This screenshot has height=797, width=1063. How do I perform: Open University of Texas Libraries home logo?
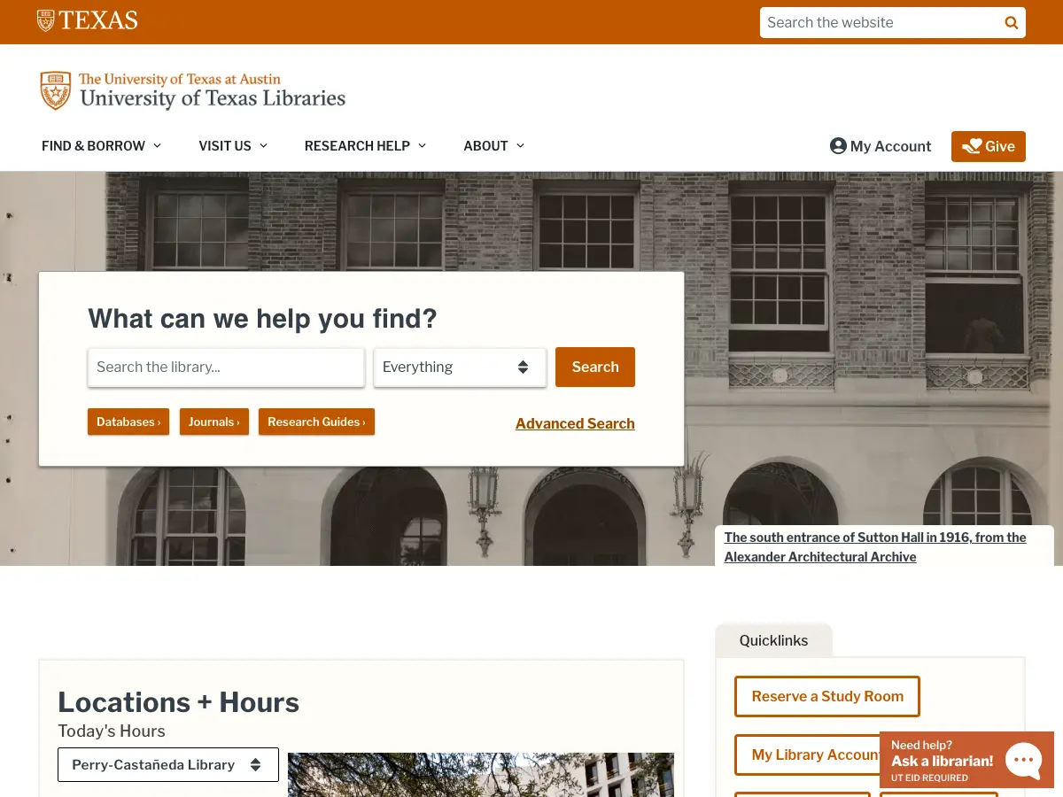[x=193, y=90]
